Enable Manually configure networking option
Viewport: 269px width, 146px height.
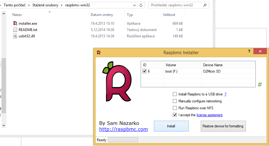[175, 101]
